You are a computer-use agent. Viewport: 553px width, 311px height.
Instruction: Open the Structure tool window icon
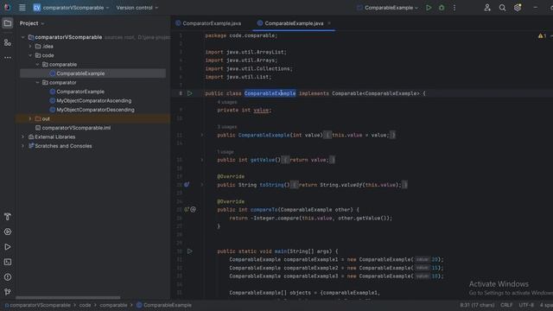point(8,42)
